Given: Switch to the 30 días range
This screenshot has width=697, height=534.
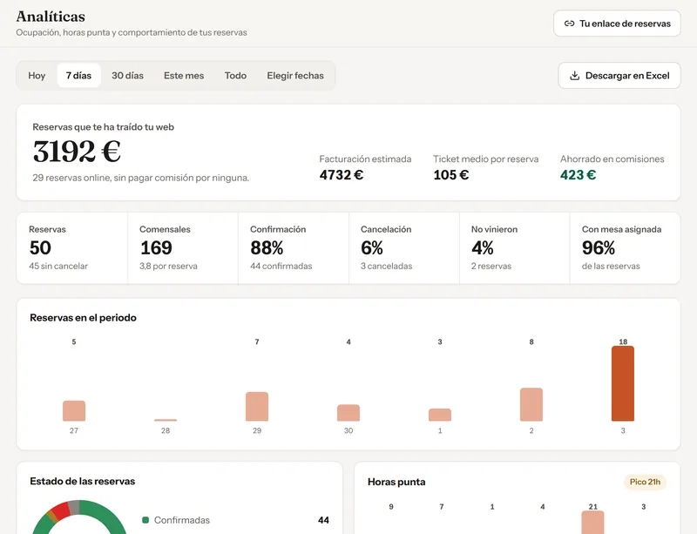Looking at the screenshot, I should click(x=127, y=76).
